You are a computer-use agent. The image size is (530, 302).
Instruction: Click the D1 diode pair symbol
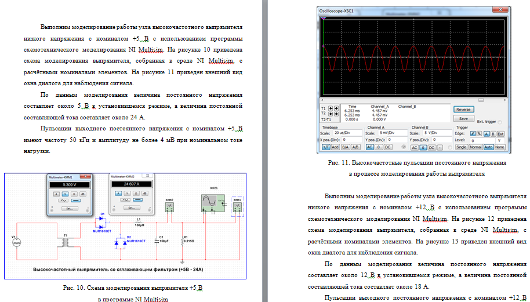point(101,223)
